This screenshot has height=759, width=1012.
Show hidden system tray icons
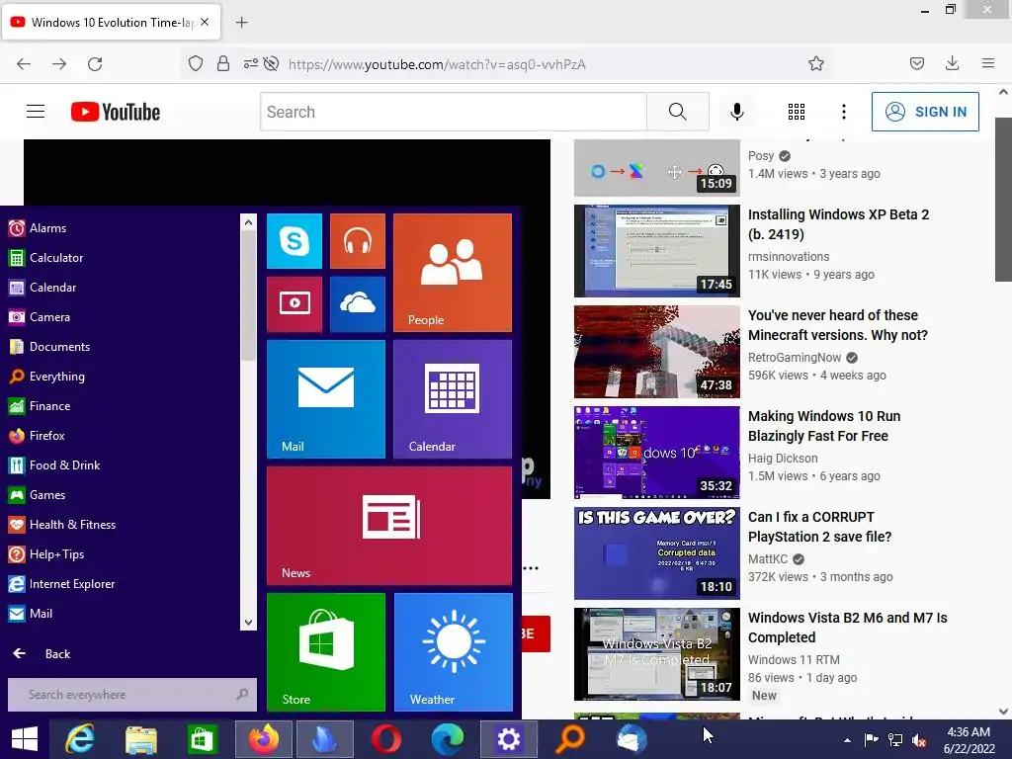pyautogui.click(x=847, y=740)
